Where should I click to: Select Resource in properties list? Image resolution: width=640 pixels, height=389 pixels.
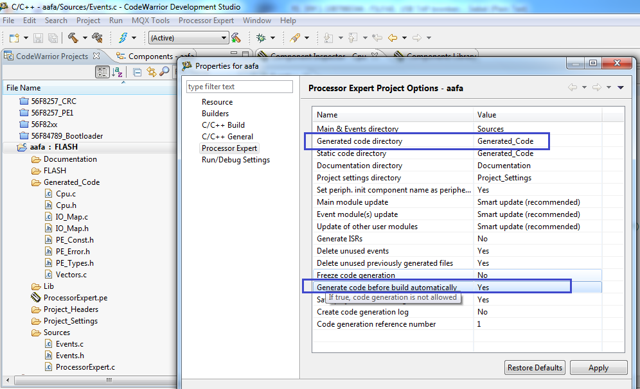coord(217,102)
